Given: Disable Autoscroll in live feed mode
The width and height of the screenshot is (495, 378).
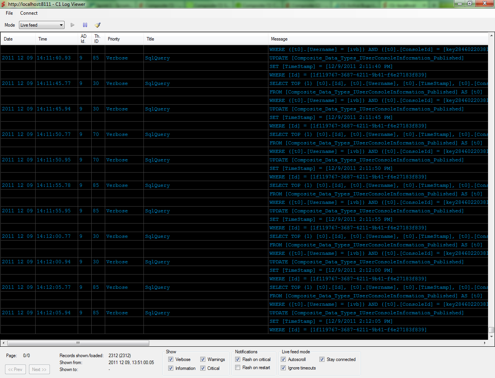Looking at the screenshot, I should tap(283, 359).
